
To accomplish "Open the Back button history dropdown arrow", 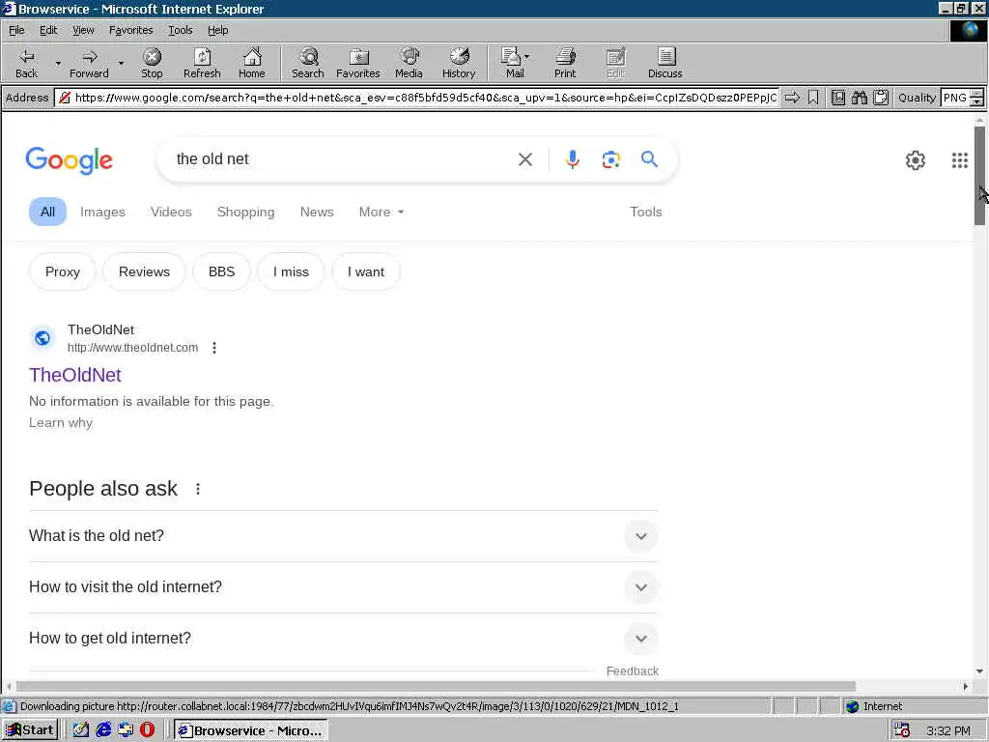I will click(58, 64).
